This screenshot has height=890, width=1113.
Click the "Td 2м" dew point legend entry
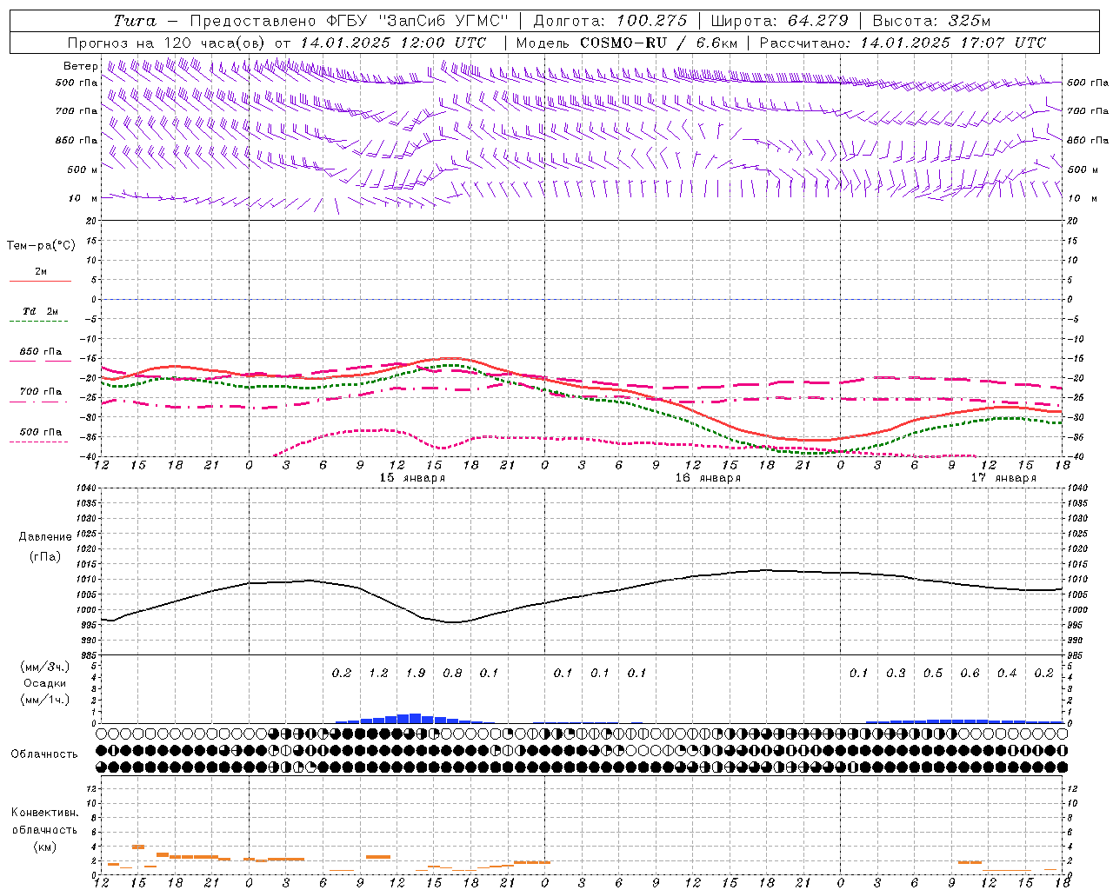pos(41,311)
